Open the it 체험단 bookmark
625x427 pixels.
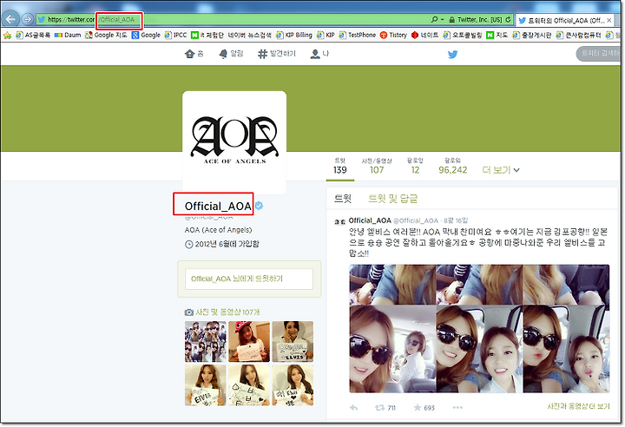point(207,35)
